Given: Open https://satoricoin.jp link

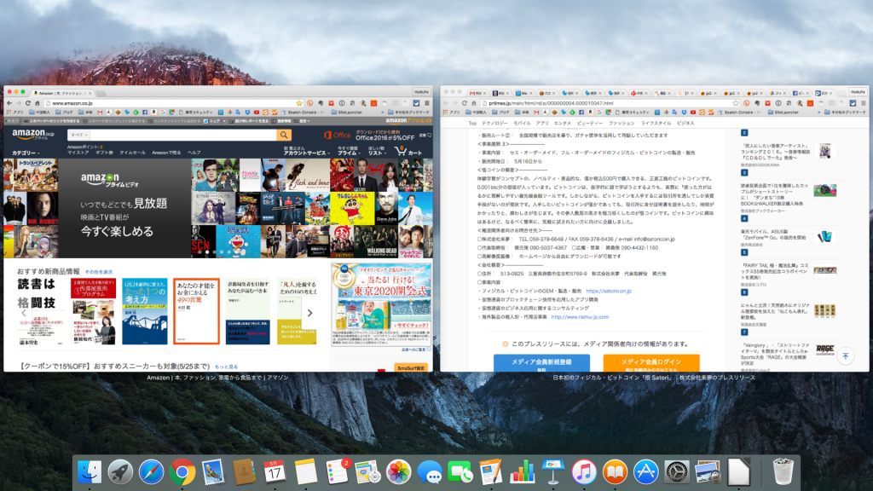Looking at the screenshot, I should (608, 291).
